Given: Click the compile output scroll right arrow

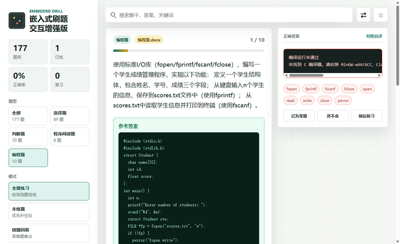Looking at the screenshot, I should click(379, 75).
